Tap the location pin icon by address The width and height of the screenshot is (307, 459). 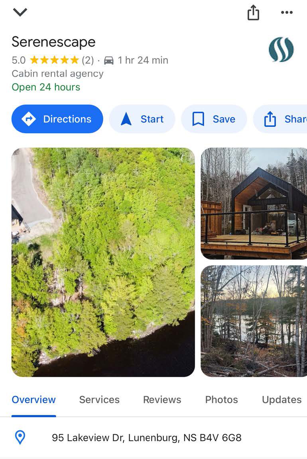click(20, 437)
